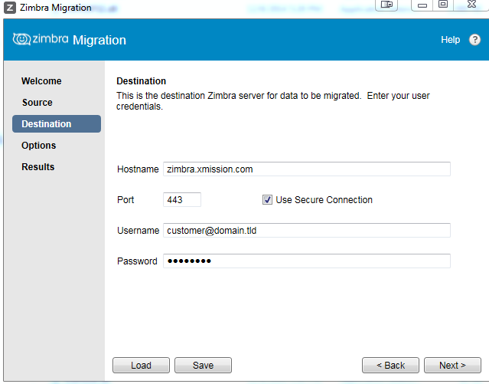This screenshot has height=384, width=489.
Task: Click the Help link text
Action: click(x=450, y=40)
